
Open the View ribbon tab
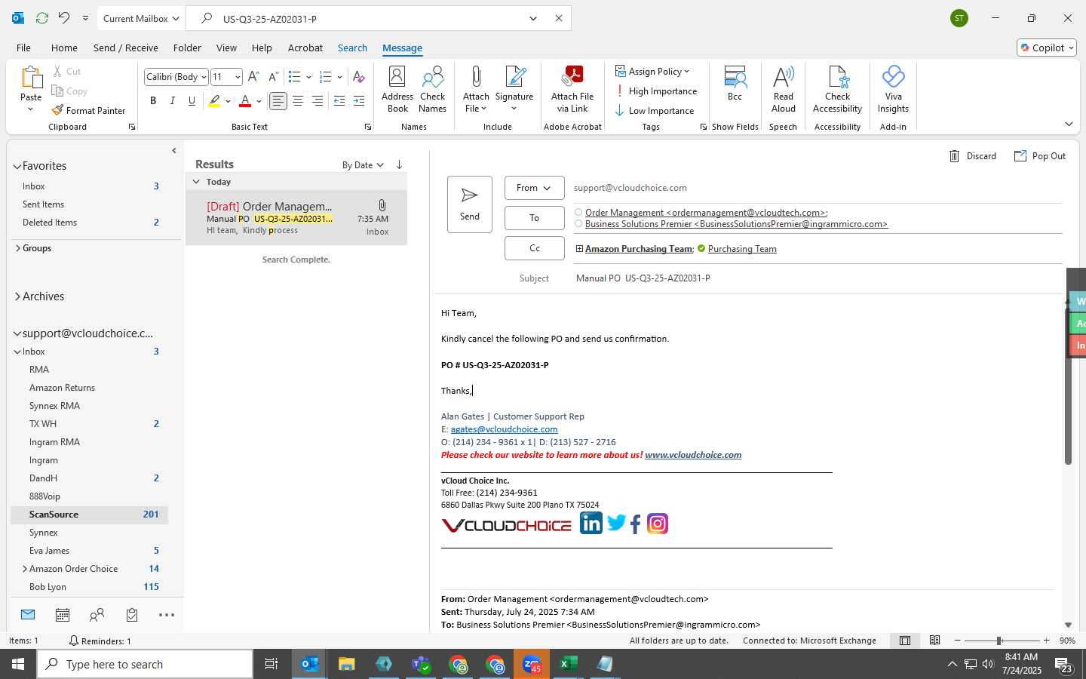(226, 48)
